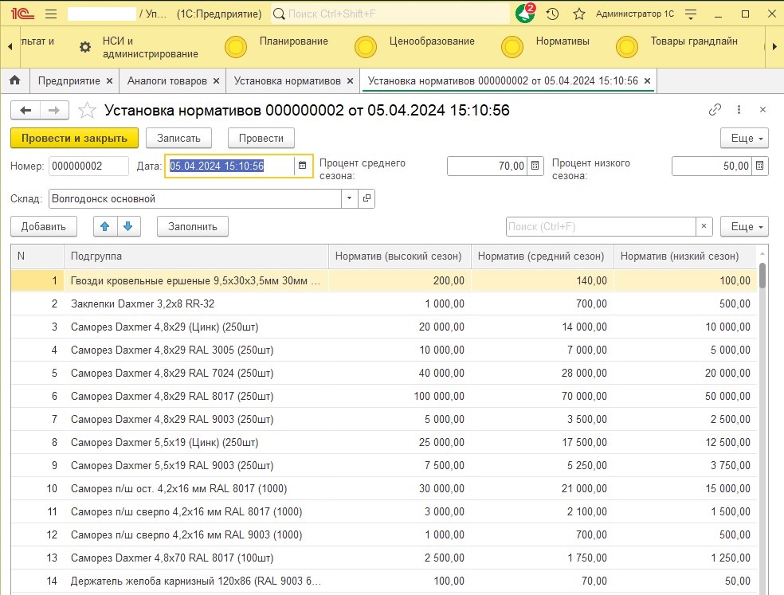This screenshot has height=595, width=784.
Task: Open the Home page tab icon
Action: point(14,81)
